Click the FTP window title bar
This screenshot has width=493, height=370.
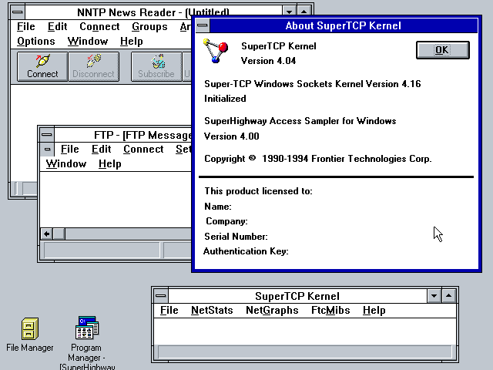(x=122, y=135)
